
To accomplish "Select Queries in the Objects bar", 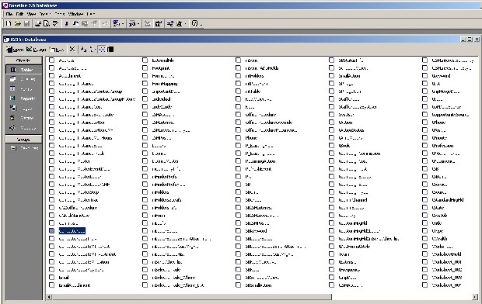I will (x=23, y=79).
